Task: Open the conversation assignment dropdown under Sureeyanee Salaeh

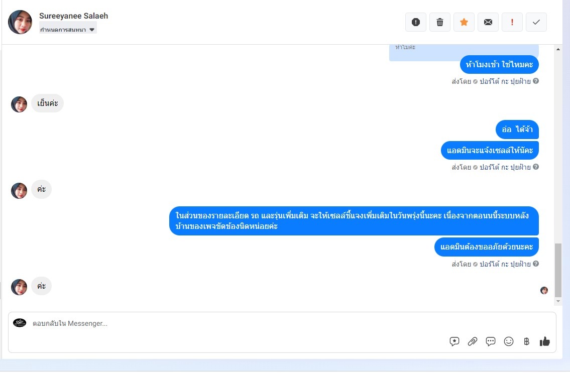Action: coord(68,30)
